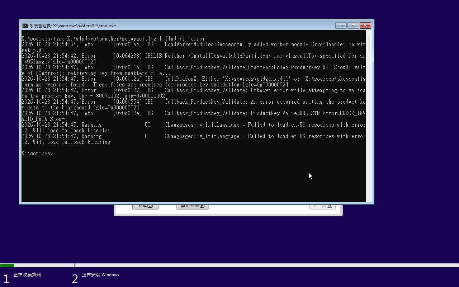Maximize the cmd.exe window
Image resolution: width=459 pixels, height=287 pixels.
pos(353,25)
